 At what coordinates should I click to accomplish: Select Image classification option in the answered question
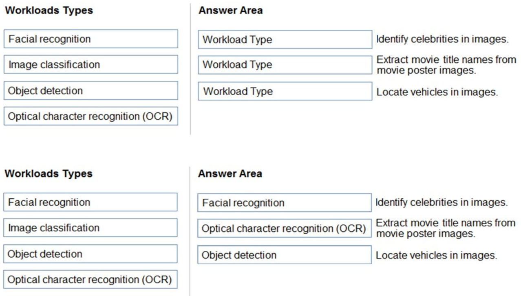tap(91, 228)
